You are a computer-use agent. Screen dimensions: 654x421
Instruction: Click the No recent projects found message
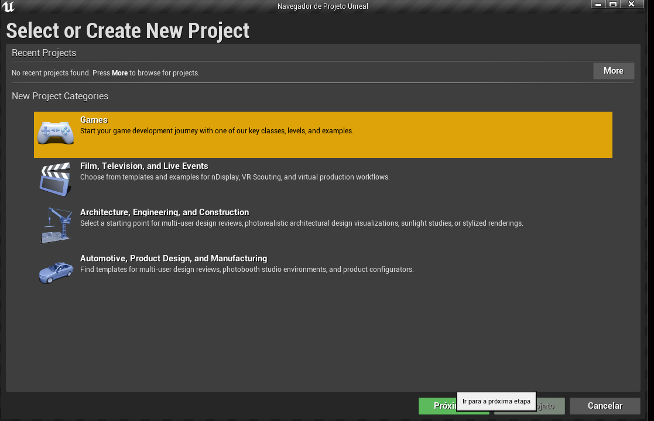pos(105,73)
